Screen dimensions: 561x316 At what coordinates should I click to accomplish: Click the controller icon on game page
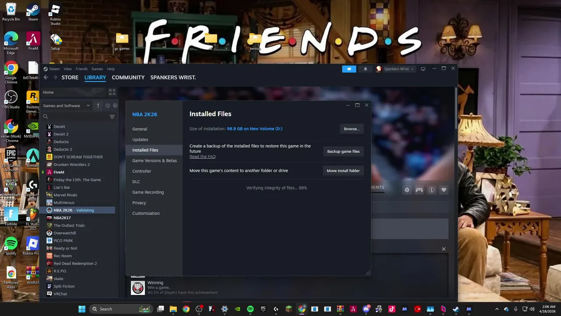[419, 190]
